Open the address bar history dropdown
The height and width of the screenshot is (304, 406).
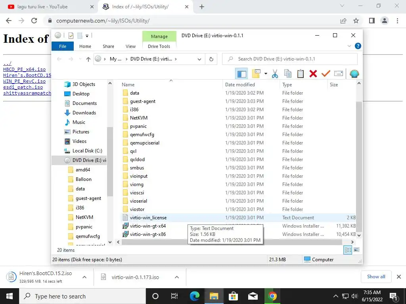coord(199,59)
